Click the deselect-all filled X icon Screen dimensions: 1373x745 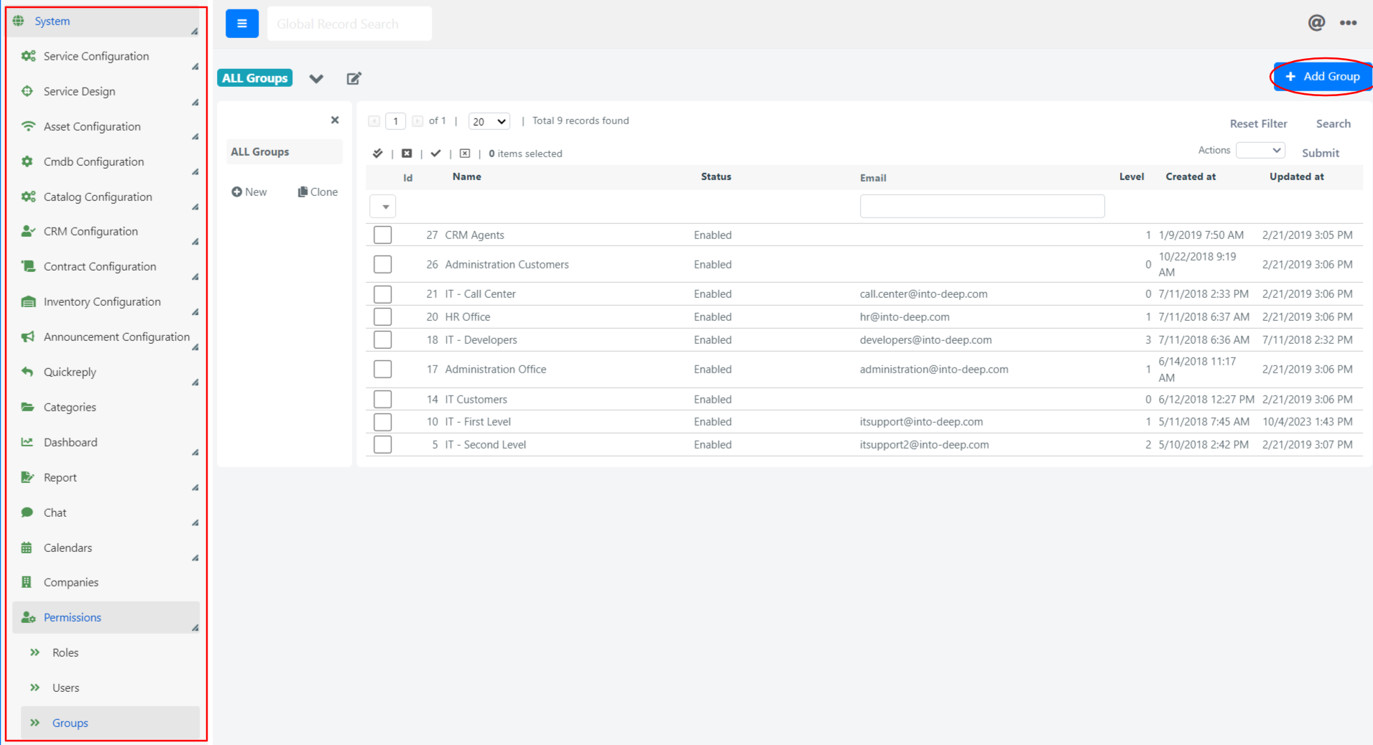(407, 153)
